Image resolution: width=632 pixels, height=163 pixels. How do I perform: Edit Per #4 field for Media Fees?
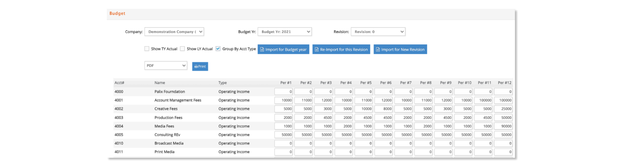tap(344, 126)
